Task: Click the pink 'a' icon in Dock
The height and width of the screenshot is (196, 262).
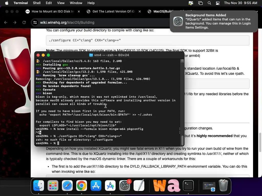Action: point(174,185)
